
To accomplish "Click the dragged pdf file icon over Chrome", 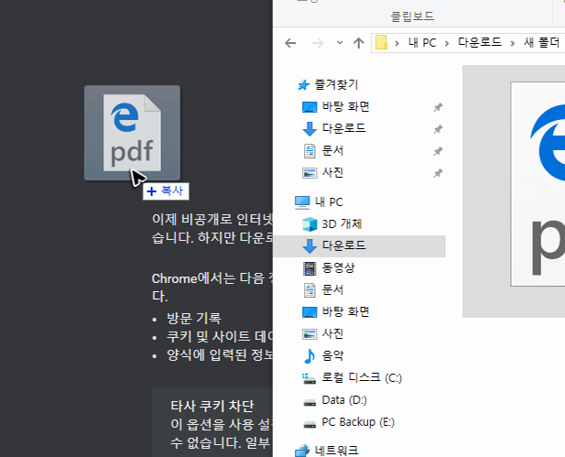I will (x=132, y=133).
